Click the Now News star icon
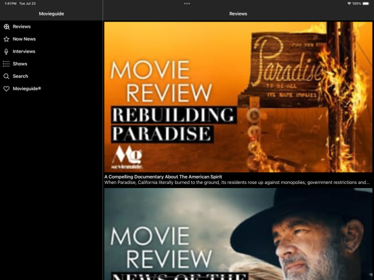Viewport: 374px width, 280px height. [7, 39]
